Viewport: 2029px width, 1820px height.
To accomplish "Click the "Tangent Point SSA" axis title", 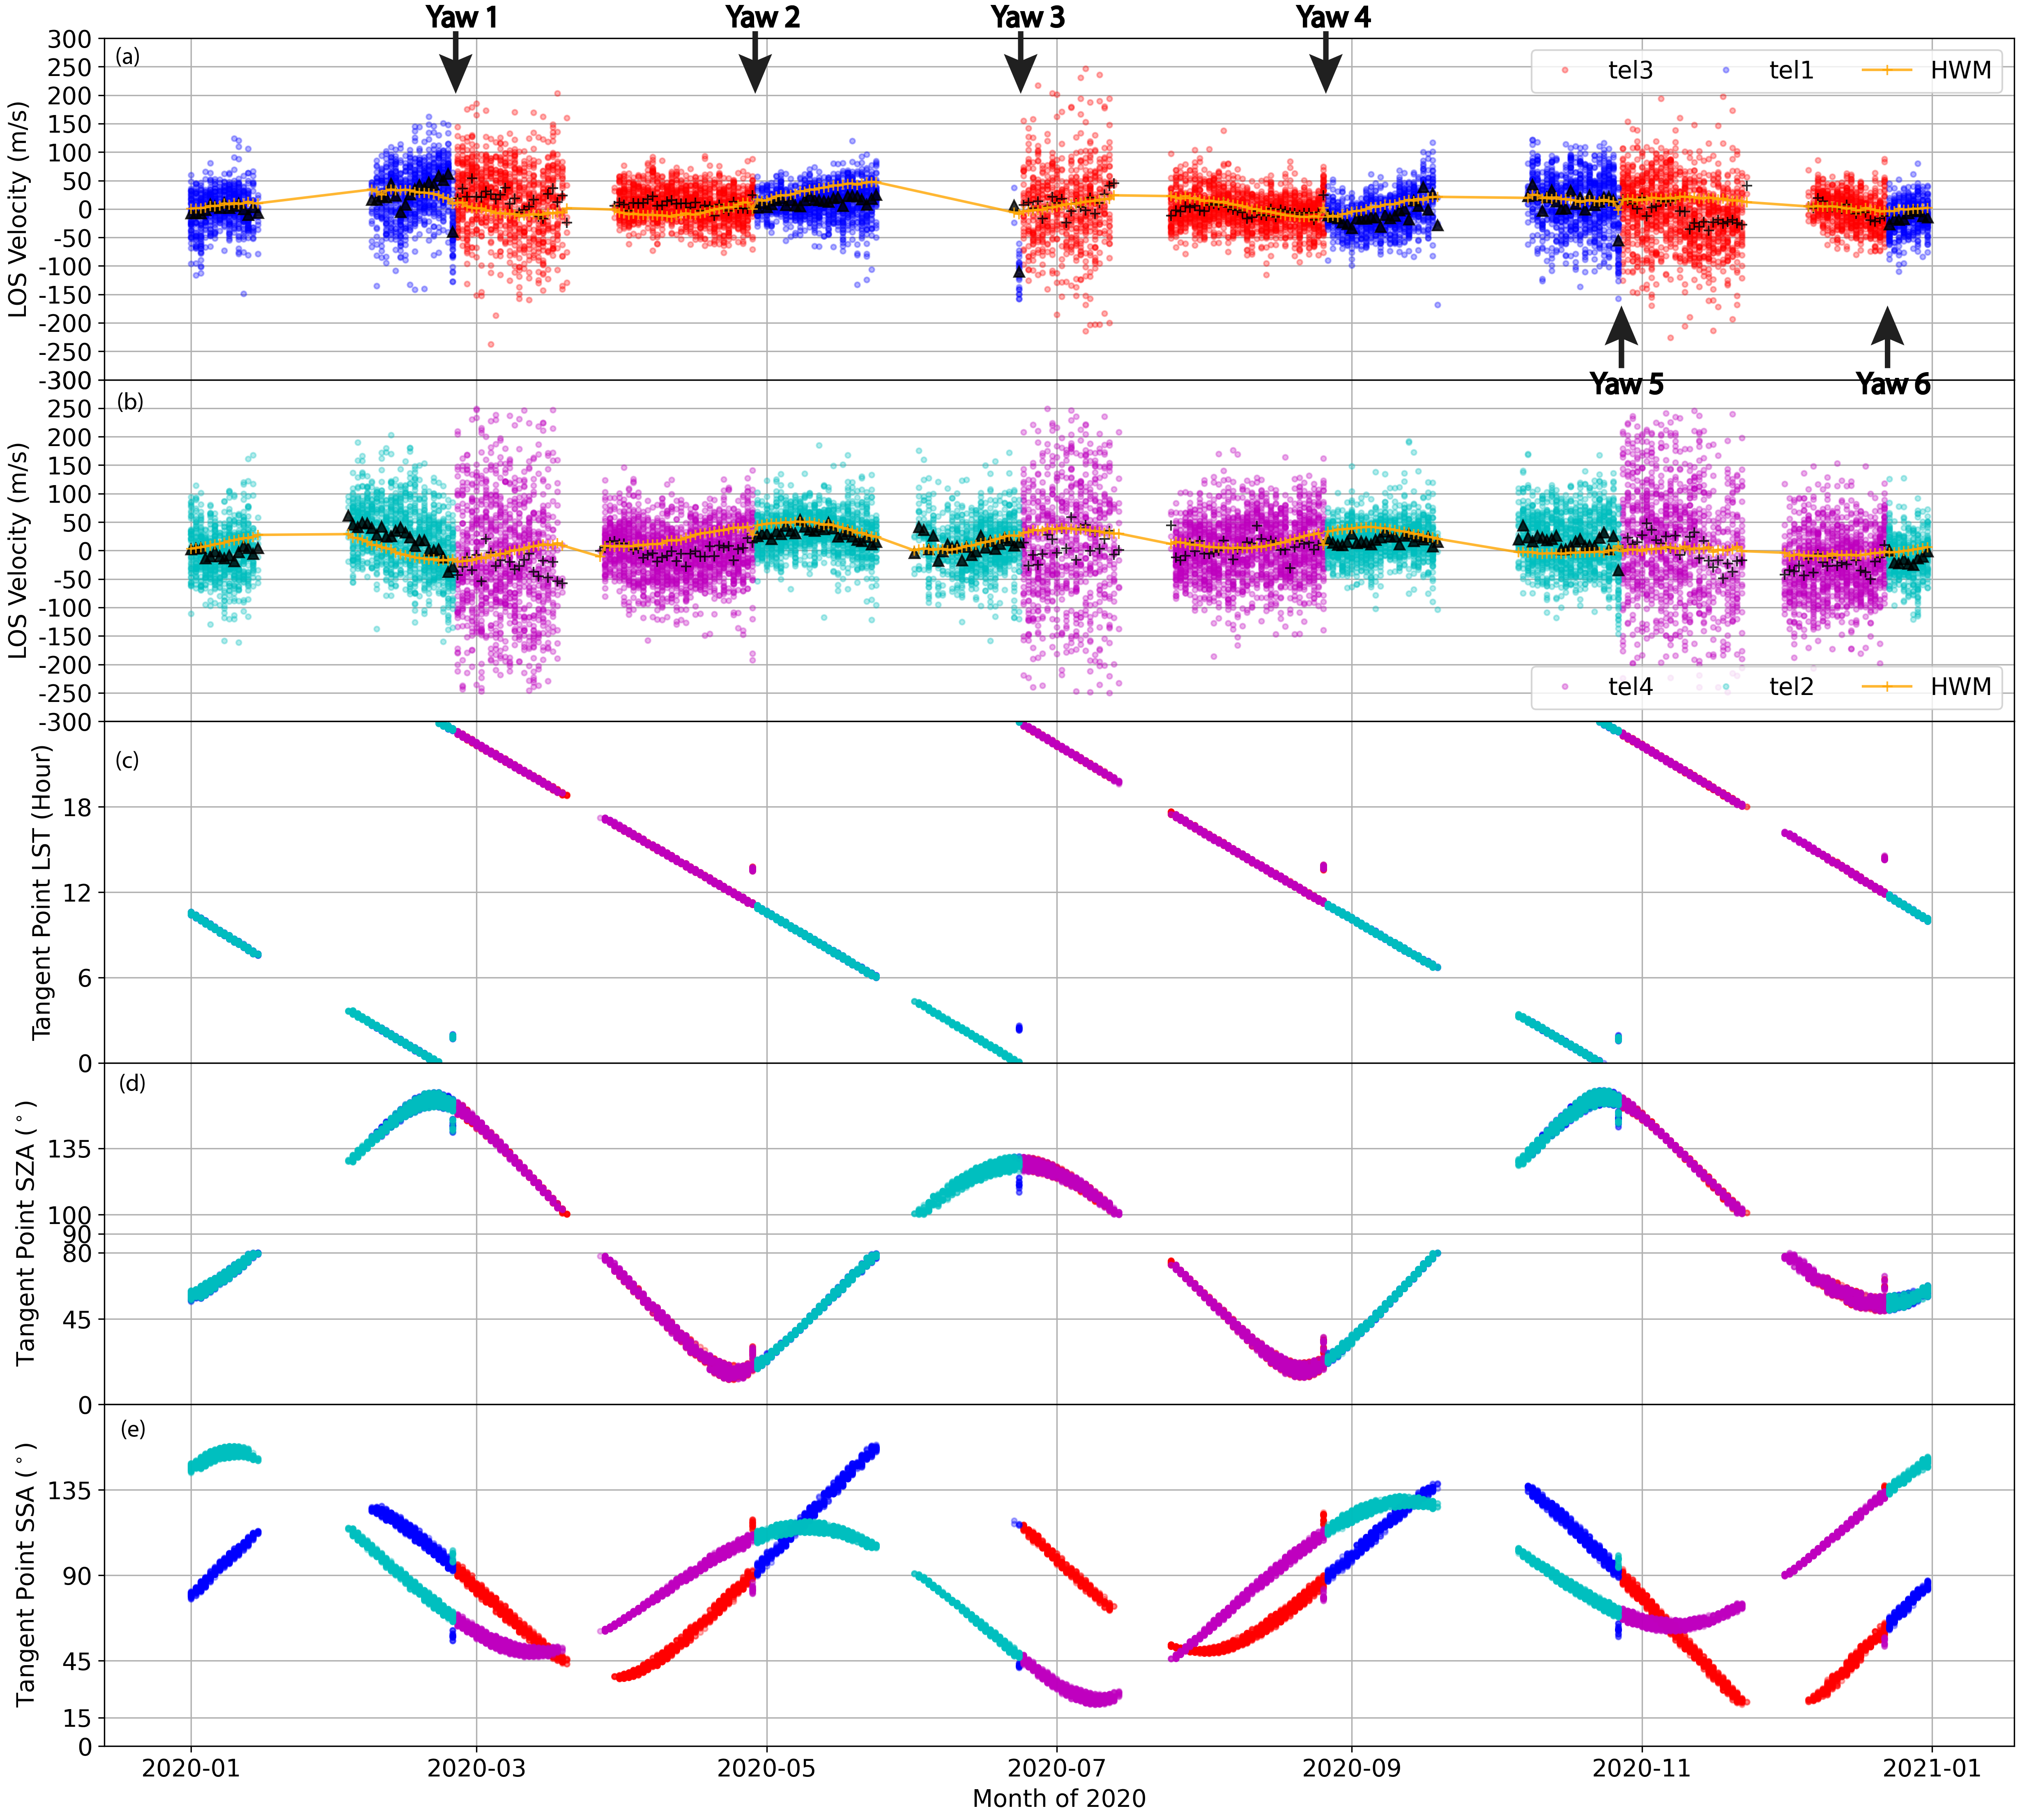I will click(x=26, y=1575).
